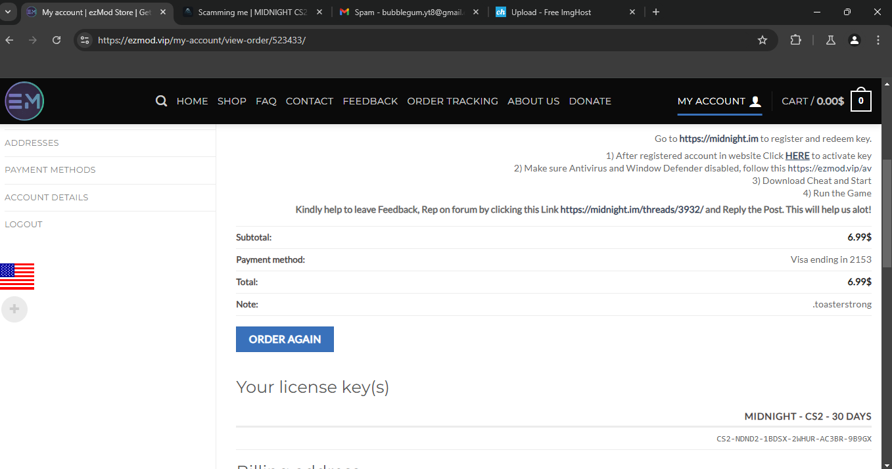Open the CONTACT page
Screen dimensions: 892x469
click(x=310, y=101)
